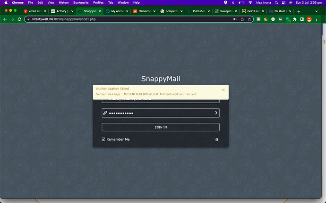
Task: Click the Max Imana user name
Action: pyautogui.click(x=264, y=2)
